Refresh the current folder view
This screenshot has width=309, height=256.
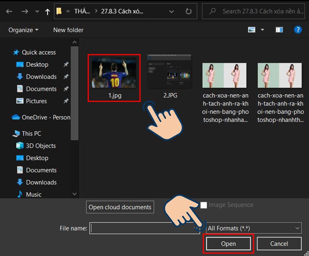click(188, 12)
